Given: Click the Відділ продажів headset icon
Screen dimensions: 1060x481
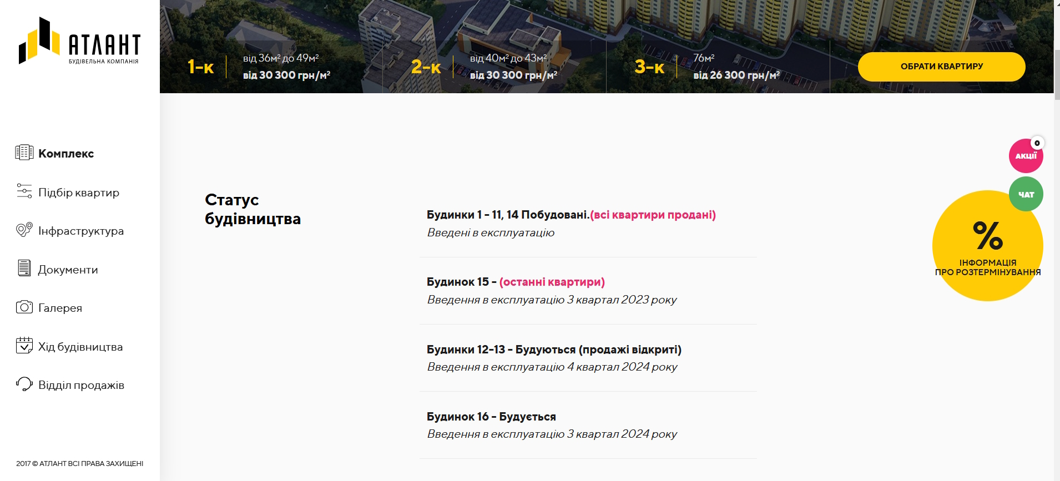Looking at the screenshot, I should (24, 384).
